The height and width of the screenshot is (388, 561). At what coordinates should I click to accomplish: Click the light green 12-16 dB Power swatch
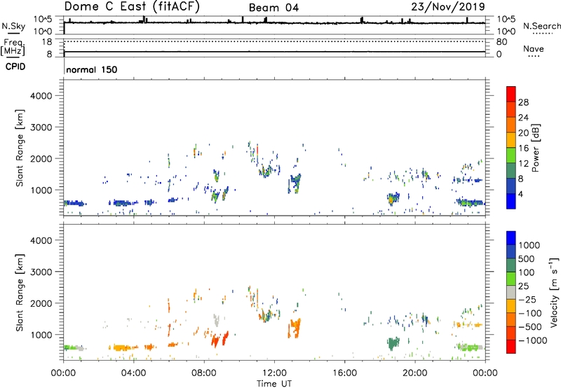(x=511, y=155)
